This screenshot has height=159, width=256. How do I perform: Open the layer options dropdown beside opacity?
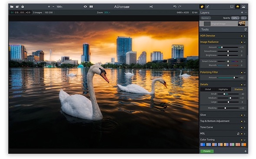243,18
